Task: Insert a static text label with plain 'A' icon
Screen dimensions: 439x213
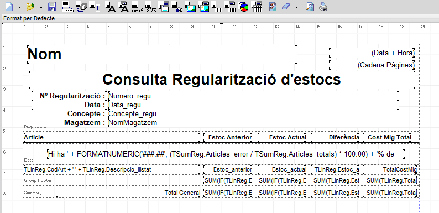Action: pyautogui.click(x=111, y=7)
